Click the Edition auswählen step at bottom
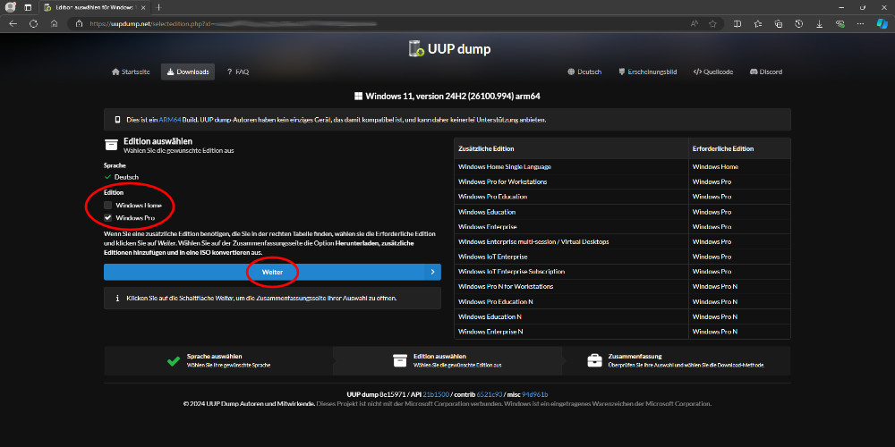Image resolution: width=895 pixels, height=447 pixels. 447,360
